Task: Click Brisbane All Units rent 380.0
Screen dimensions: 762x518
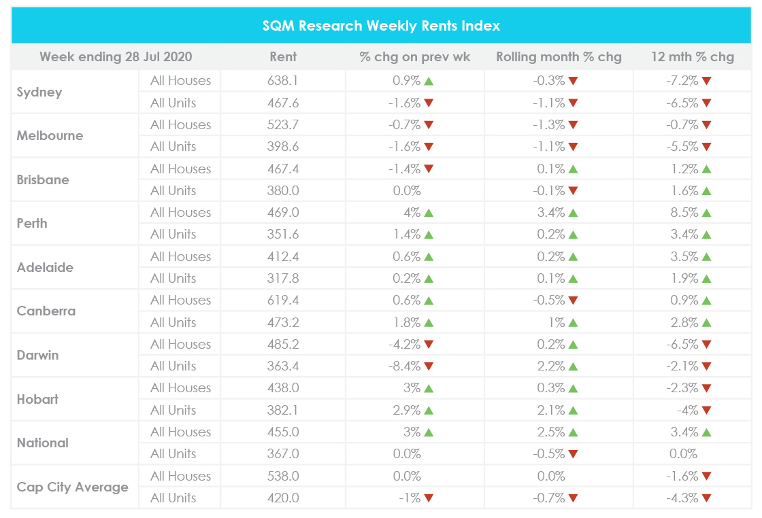Action: [283, 191]
